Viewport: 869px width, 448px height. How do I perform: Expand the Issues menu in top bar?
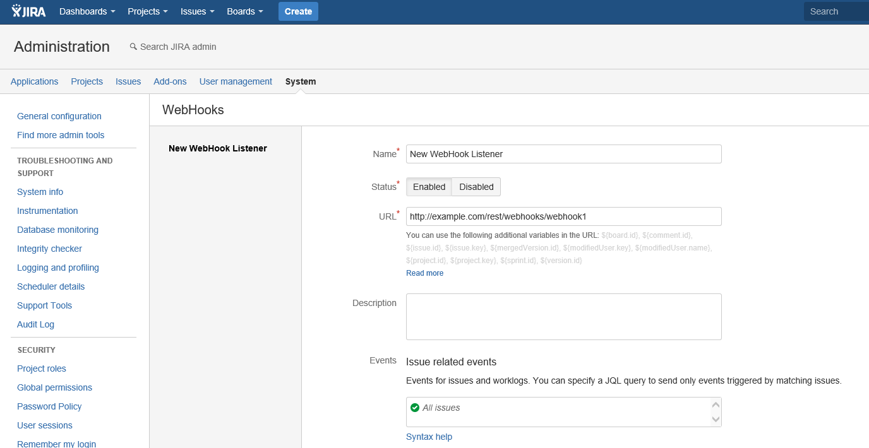(x=198, y=11)
